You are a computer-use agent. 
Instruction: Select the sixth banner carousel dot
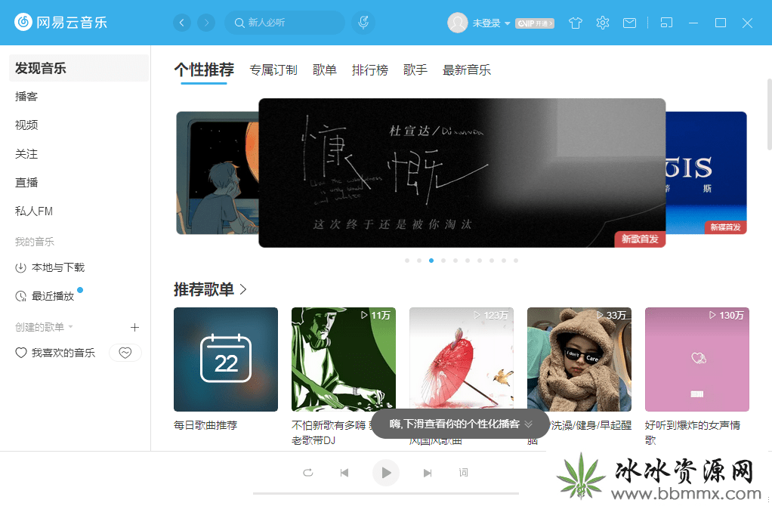coord(468,261)
